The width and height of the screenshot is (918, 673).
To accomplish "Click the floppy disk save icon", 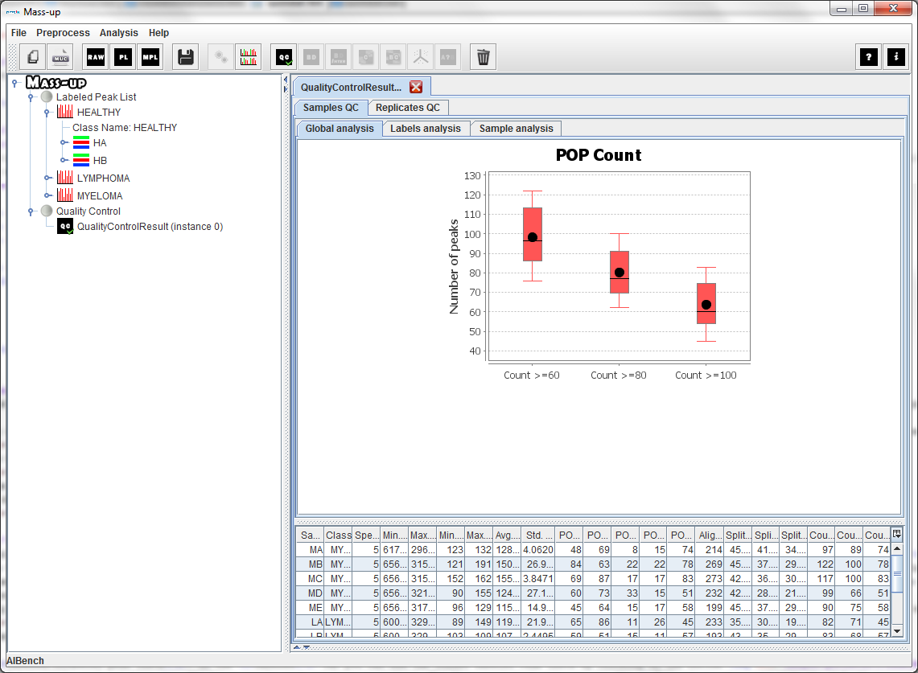I will tap(186, 57).
